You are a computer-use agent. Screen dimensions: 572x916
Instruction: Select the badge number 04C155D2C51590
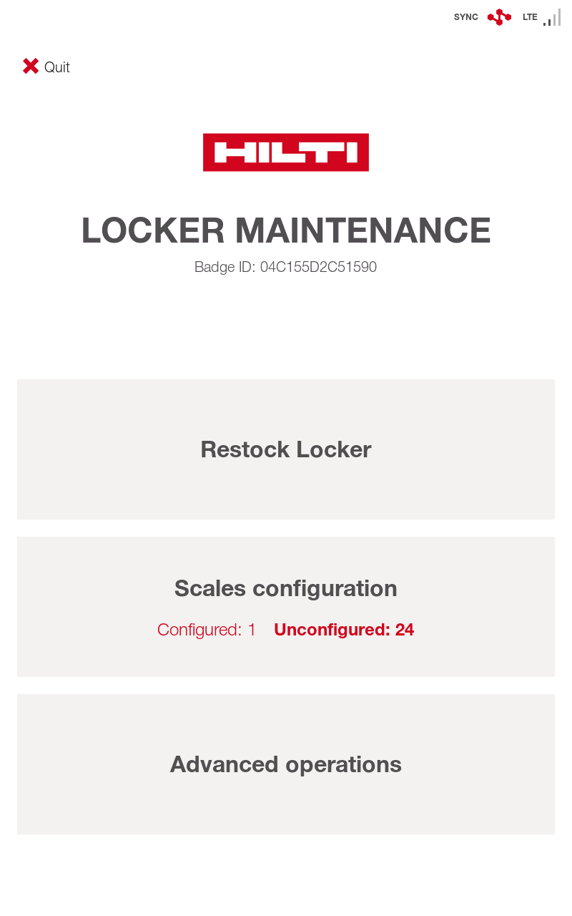coord(318,267)
